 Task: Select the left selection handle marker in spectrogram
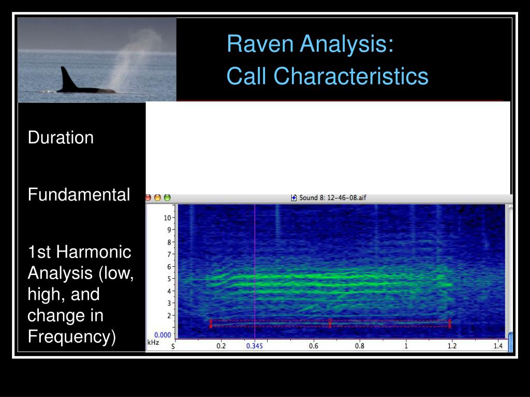211,323
